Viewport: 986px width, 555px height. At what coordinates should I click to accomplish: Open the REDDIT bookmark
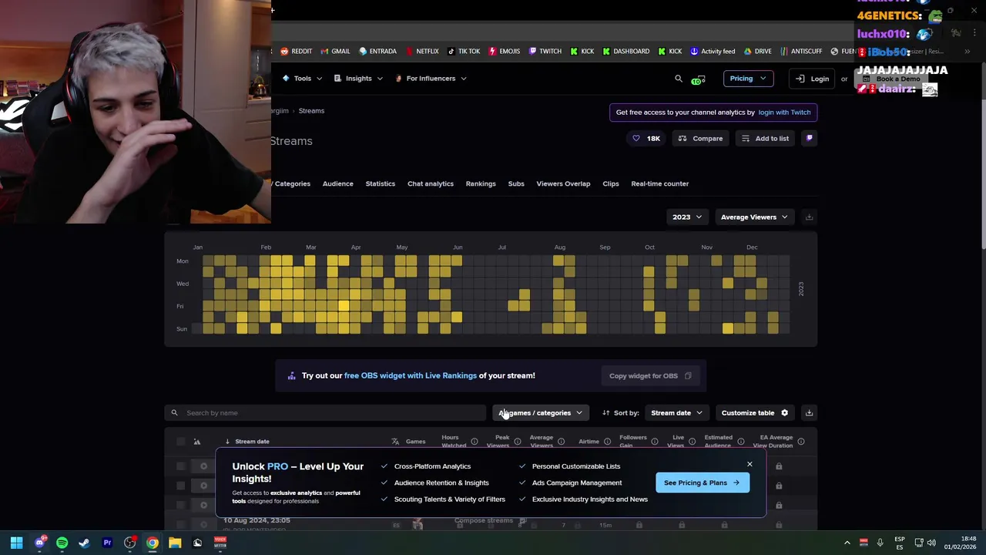tap(296, 52)
